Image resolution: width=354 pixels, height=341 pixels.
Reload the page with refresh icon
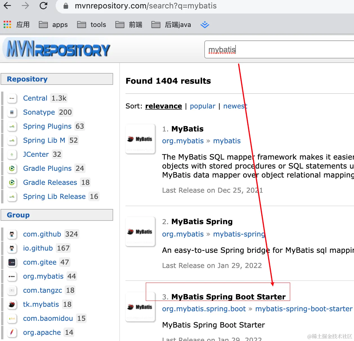click(43, 6)
